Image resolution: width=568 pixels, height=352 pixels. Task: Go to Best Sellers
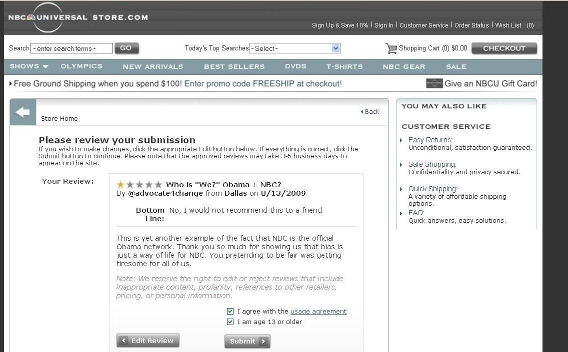pos(234,66)
